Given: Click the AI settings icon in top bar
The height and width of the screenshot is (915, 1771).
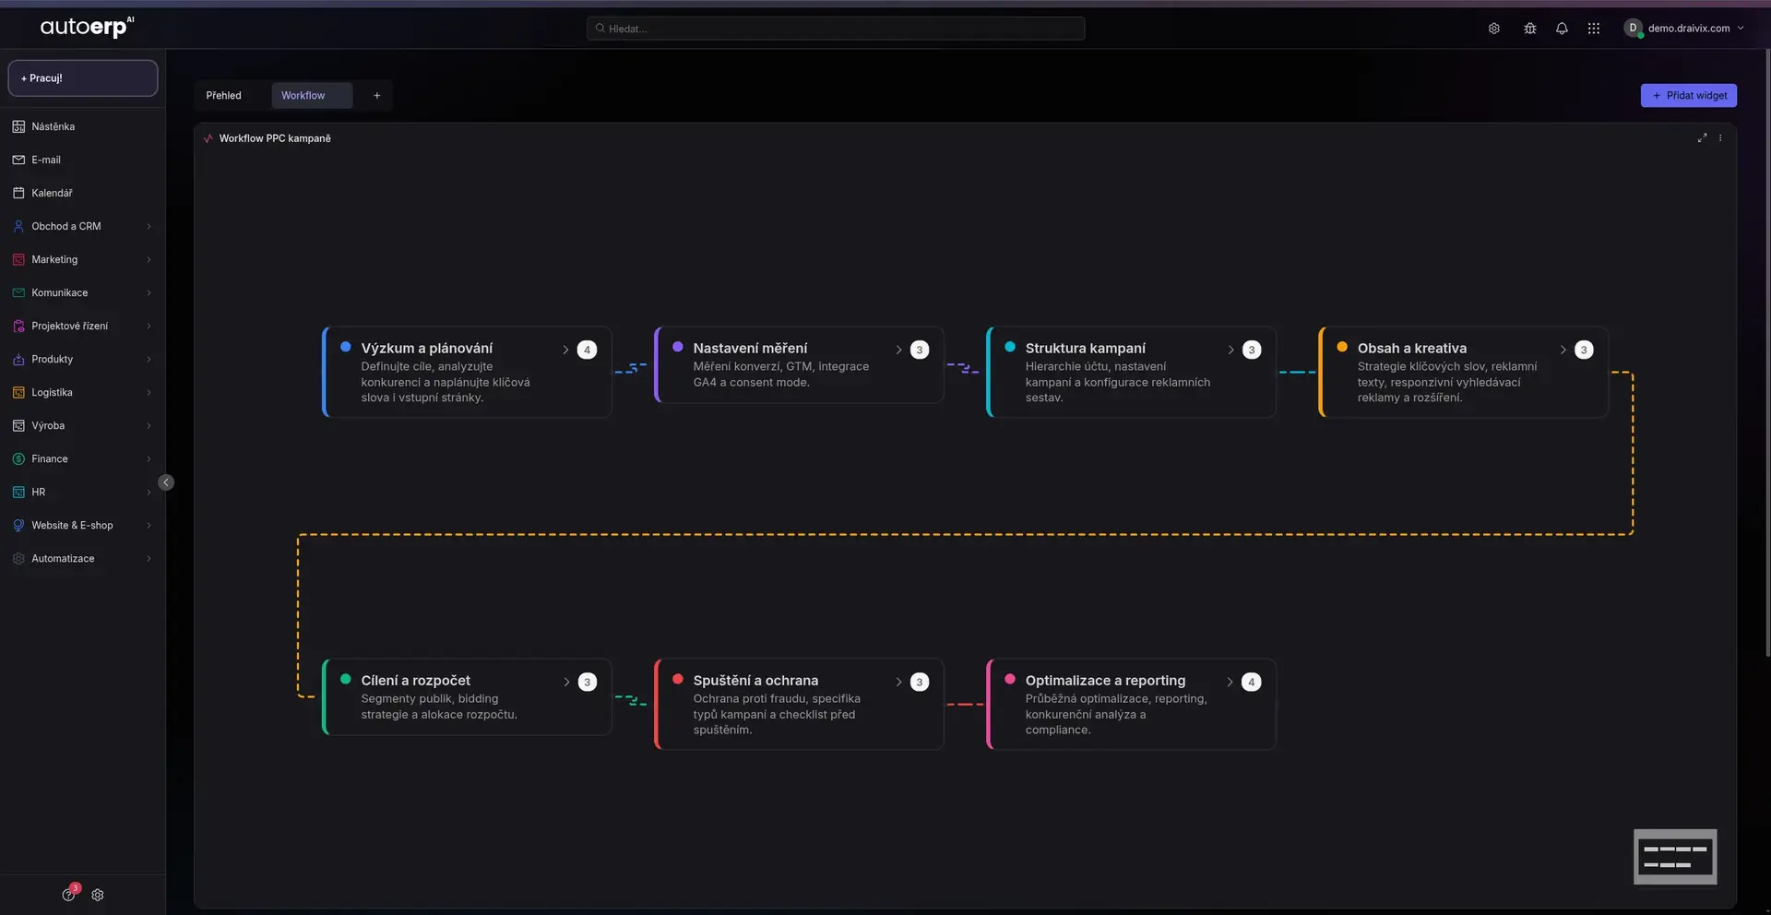Looking at the screenshot, I should tap(1493, 29).
